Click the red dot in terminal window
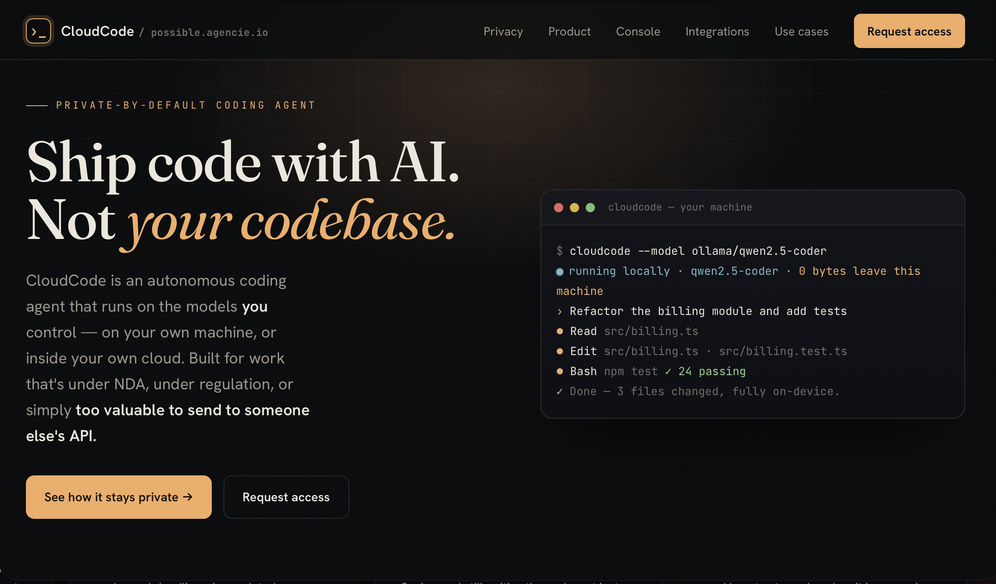 559,208
